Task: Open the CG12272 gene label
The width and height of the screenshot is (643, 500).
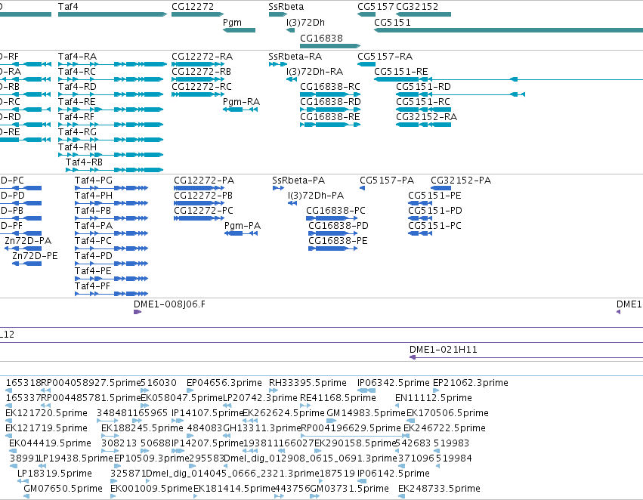Action: (193, 7)
